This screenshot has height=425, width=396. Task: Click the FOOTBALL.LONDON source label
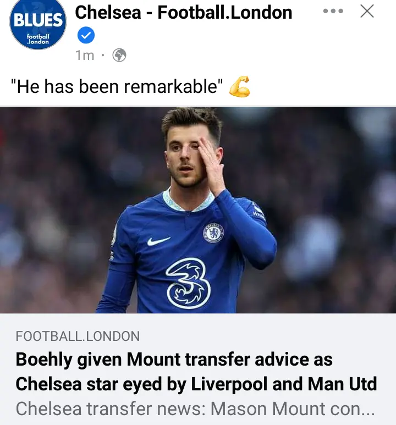point(78,336)
